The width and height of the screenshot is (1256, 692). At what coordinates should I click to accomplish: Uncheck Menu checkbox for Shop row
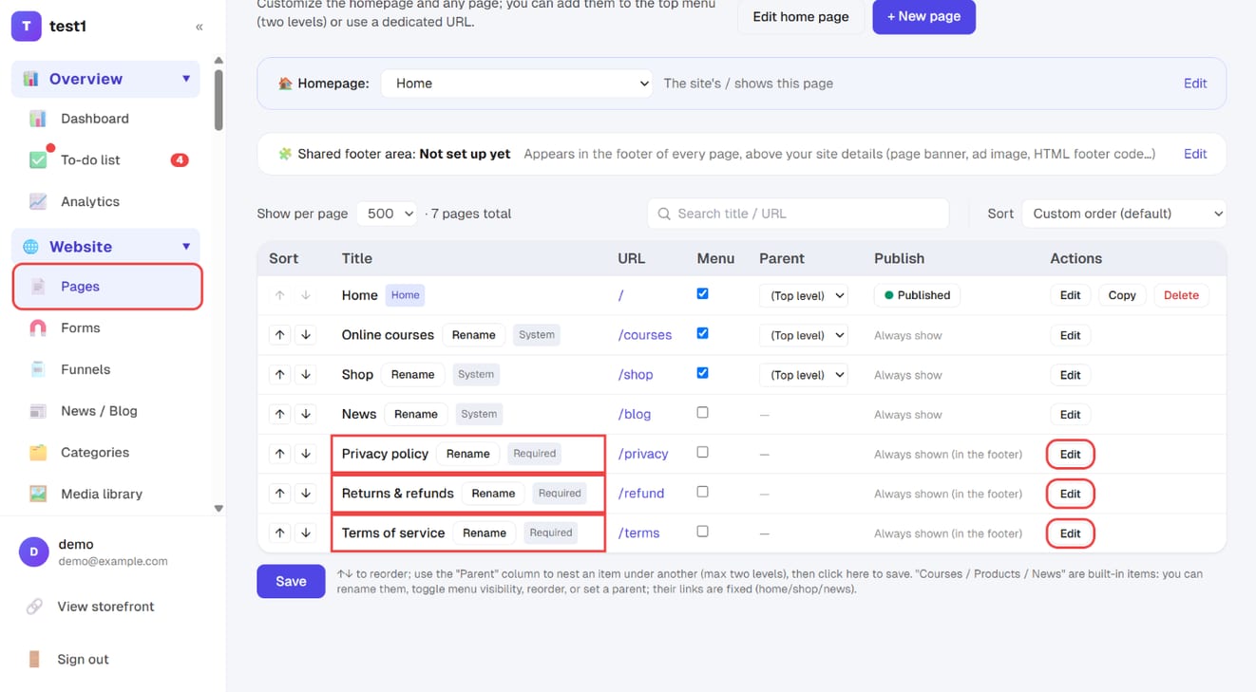(x=702, y=373)
